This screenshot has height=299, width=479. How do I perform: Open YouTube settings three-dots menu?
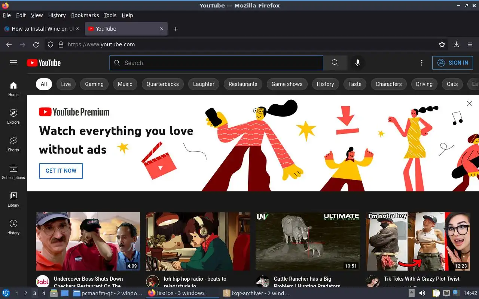pos(422,63)
